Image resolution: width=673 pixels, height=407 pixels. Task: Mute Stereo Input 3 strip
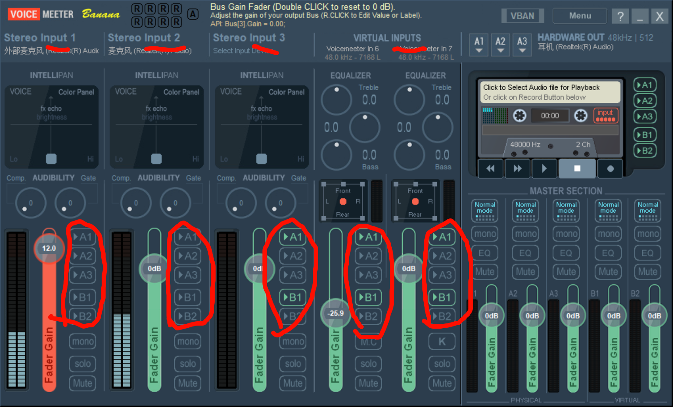coord(293,383)
